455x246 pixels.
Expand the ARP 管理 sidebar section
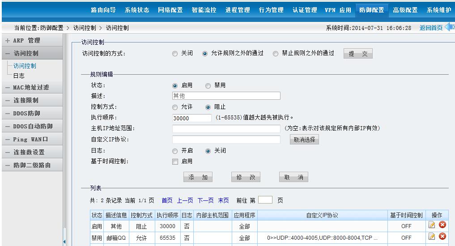pyautogui.click(x=31, y=40)
